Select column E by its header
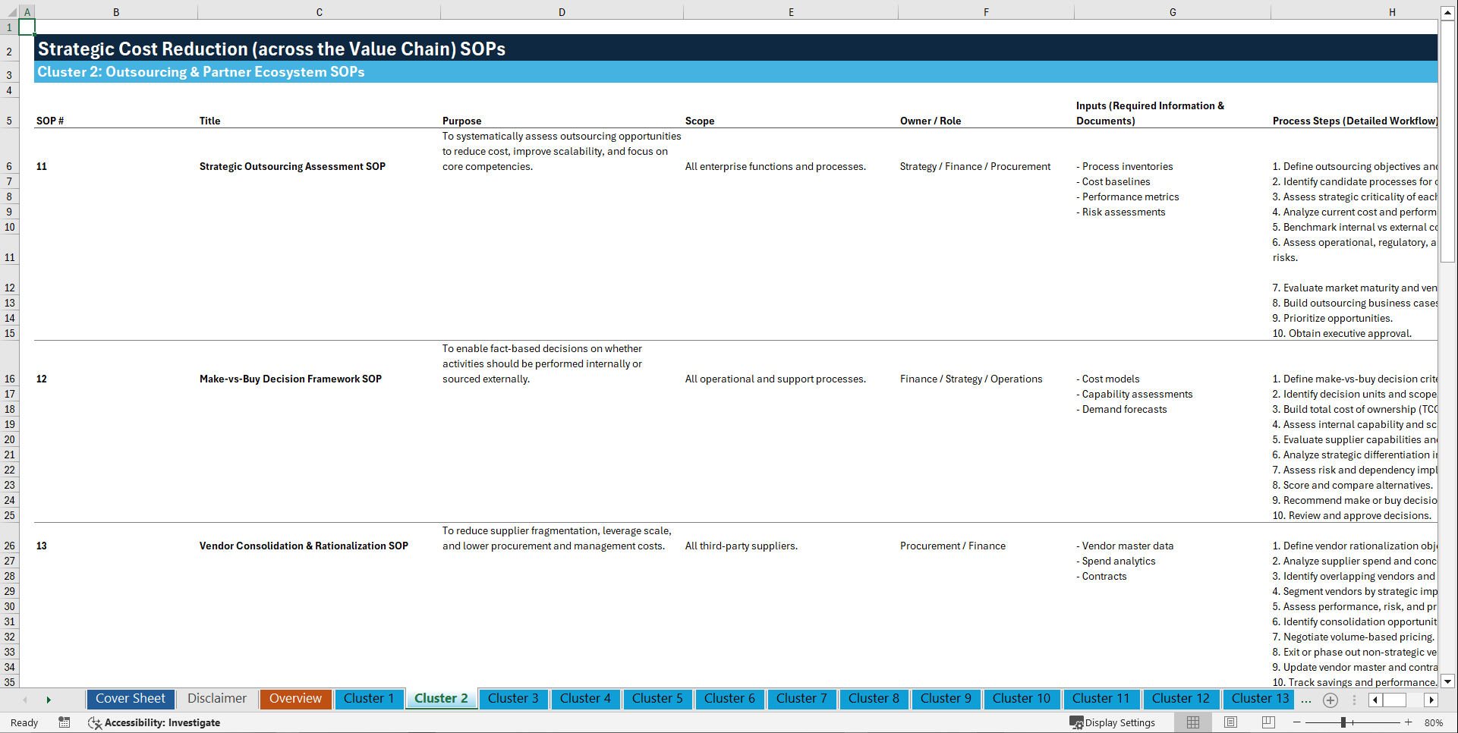This screenshot has width=1458, height=733. pyautogui.click(x=792, y=12)
